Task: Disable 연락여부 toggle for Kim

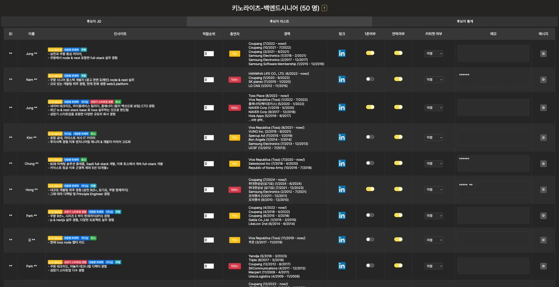Action: pyautogui.click(x=398, y=137)
